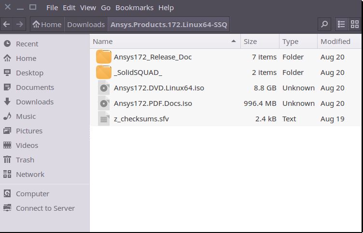Sort by the Modified column header
Viewport: 363px width, 233px height.
(339, 42)
